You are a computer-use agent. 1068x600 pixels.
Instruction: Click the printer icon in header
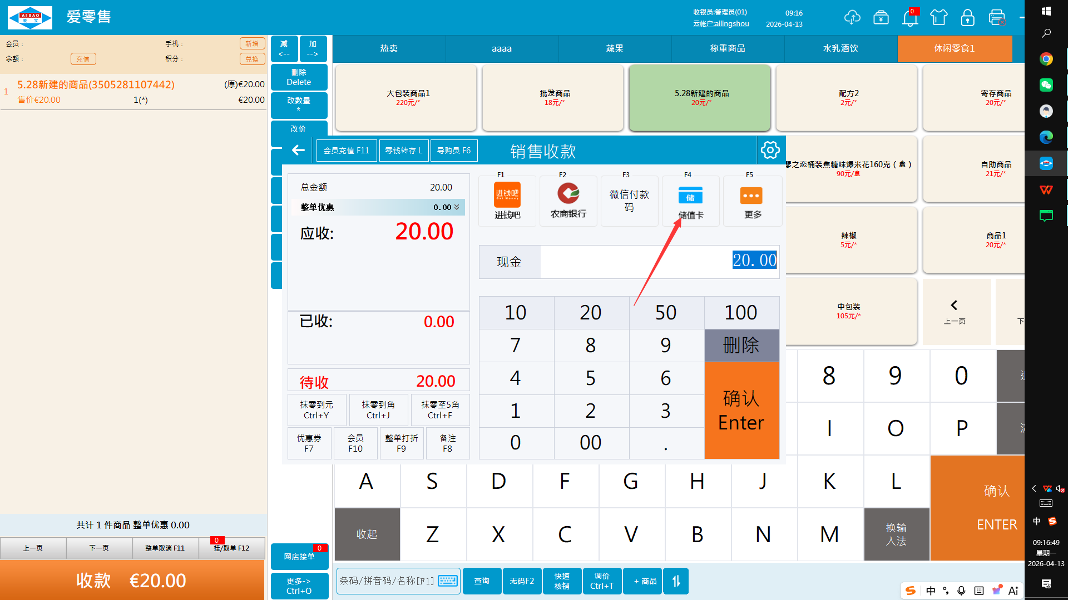[997, 18]
